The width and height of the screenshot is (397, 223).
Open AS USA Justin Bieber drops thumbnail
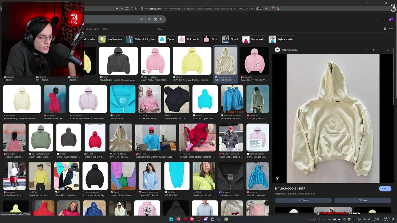pyautogui.click(x=231, y=138)
